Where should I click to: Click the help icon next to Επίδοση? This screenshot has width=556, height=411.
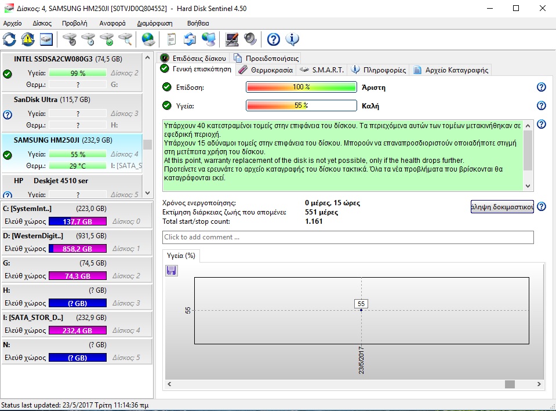(542, 88)
